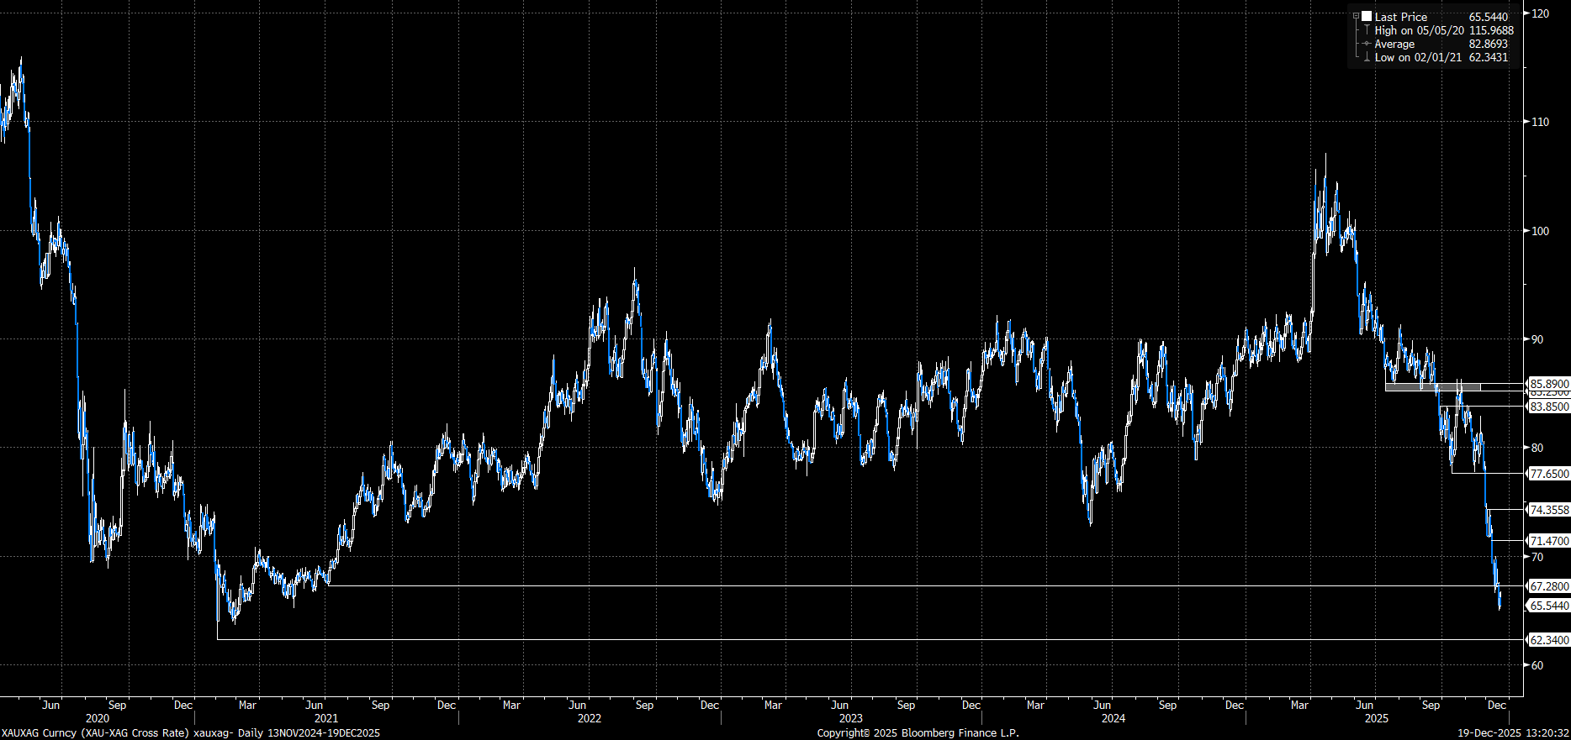Select the 83.8500 price level tag
1571x740 pixels.
1548,407
